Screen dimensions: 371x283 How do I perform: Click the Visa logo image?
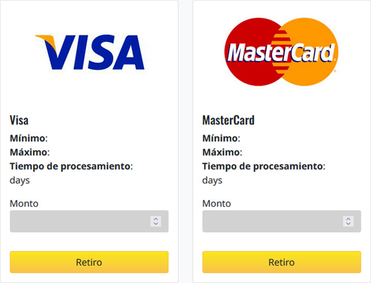(89, 53)
